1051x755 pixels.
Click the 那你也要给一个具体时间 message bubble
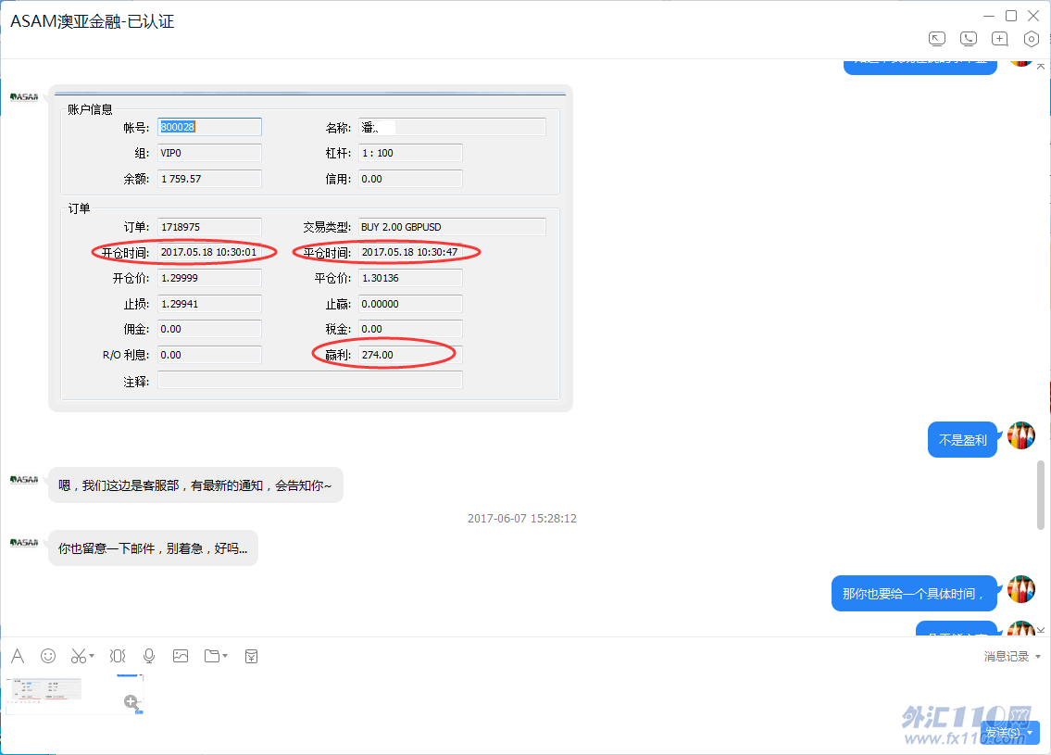pyautogui.click(x=914, y=594)
